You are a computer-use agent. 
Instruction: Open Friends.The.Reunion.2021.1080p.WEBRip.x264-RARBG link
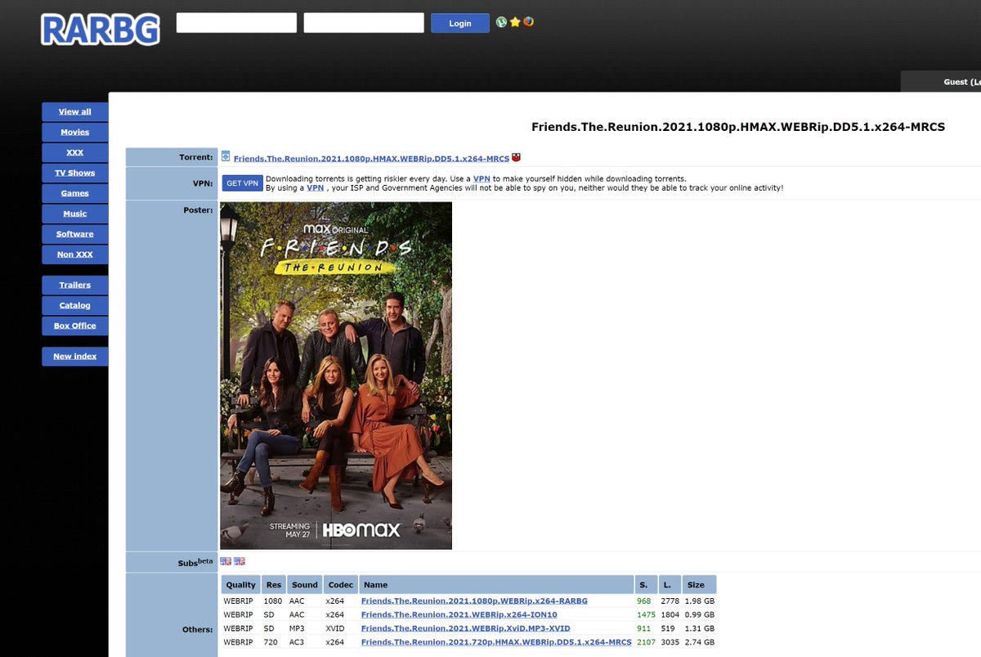pyautogui.click(x=474, y=601)
